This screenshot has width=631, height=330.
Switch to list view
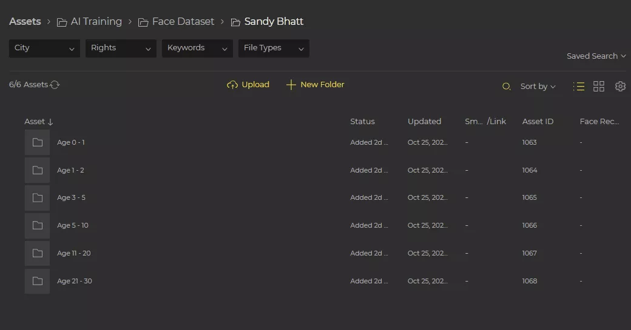tap(579, 87)
